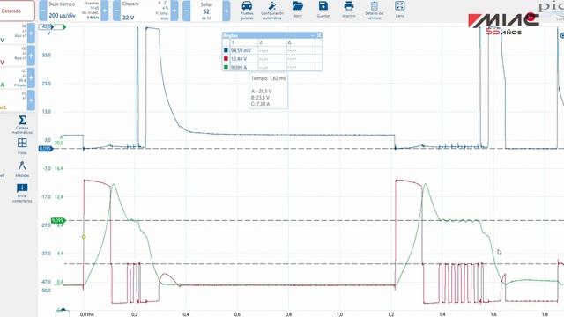
Task: Click the yellow trigger diamond marker
Action: [x=84, y=237]
